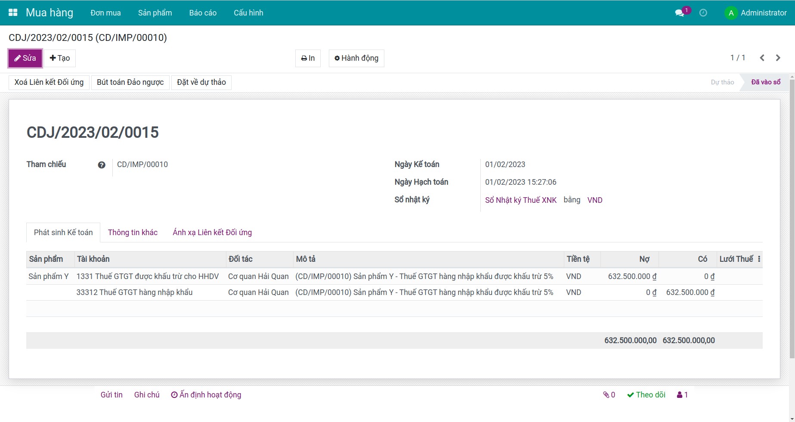Screen dimensions: 795x422
Task: Click Bút toán Đảo ngược button
Action: [x=130, y=82]
